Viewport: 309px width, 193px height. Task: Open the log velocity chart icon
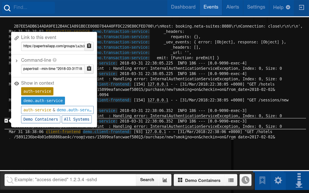pyautogui.click(x=165, y=180)
